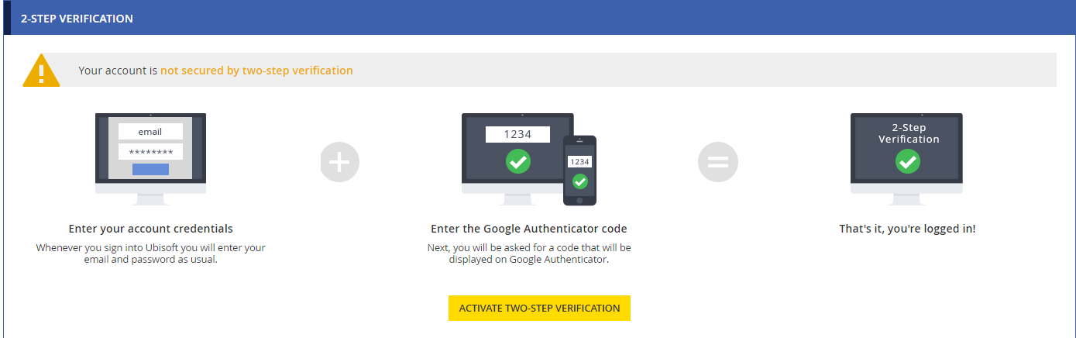Click the 1234 code on the phone screen
The height and width of the screenshot is (338, 1076).
[579, 162]
